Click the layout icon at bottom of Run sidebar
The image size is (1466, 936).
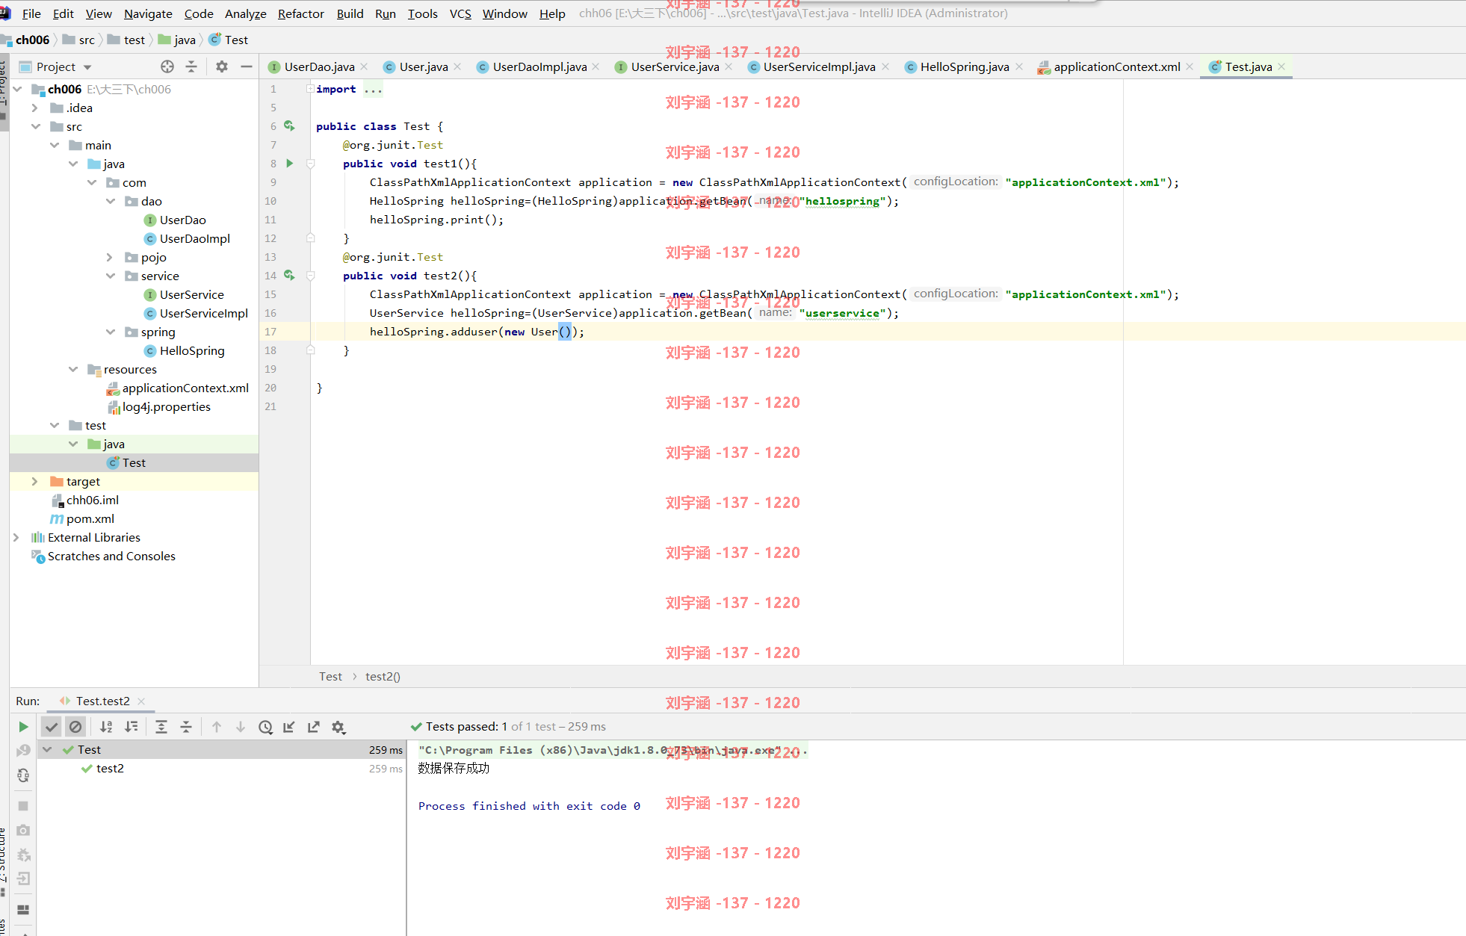(23, 909)
